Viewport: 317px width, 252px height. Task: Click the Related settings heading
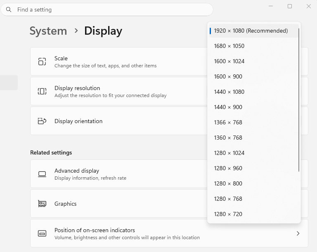pos(51,152)
